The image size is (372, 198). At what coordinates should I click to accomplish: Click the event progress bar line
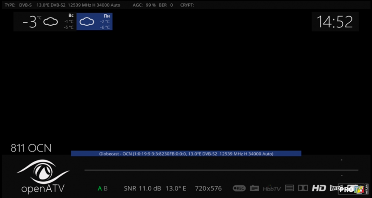click(x=221, y=170)
